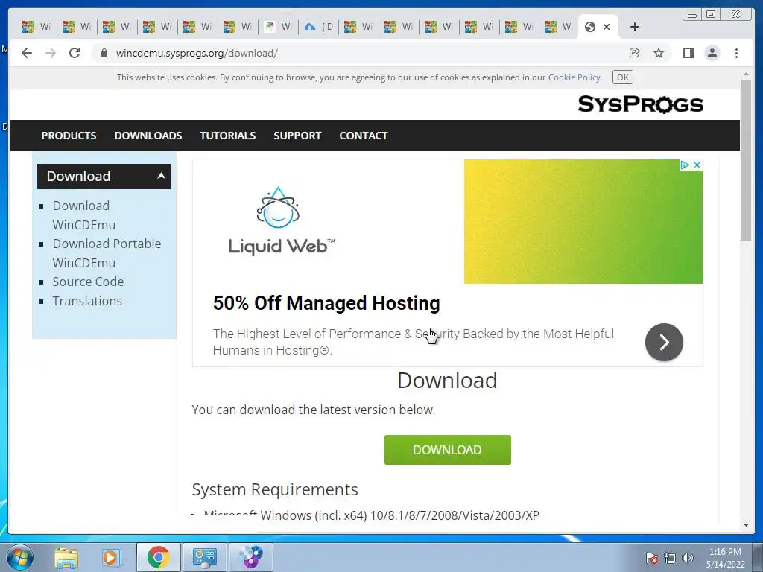The image size is (763, 572).
Task: Bookmark this page with star icon
Action: [659, 53]
